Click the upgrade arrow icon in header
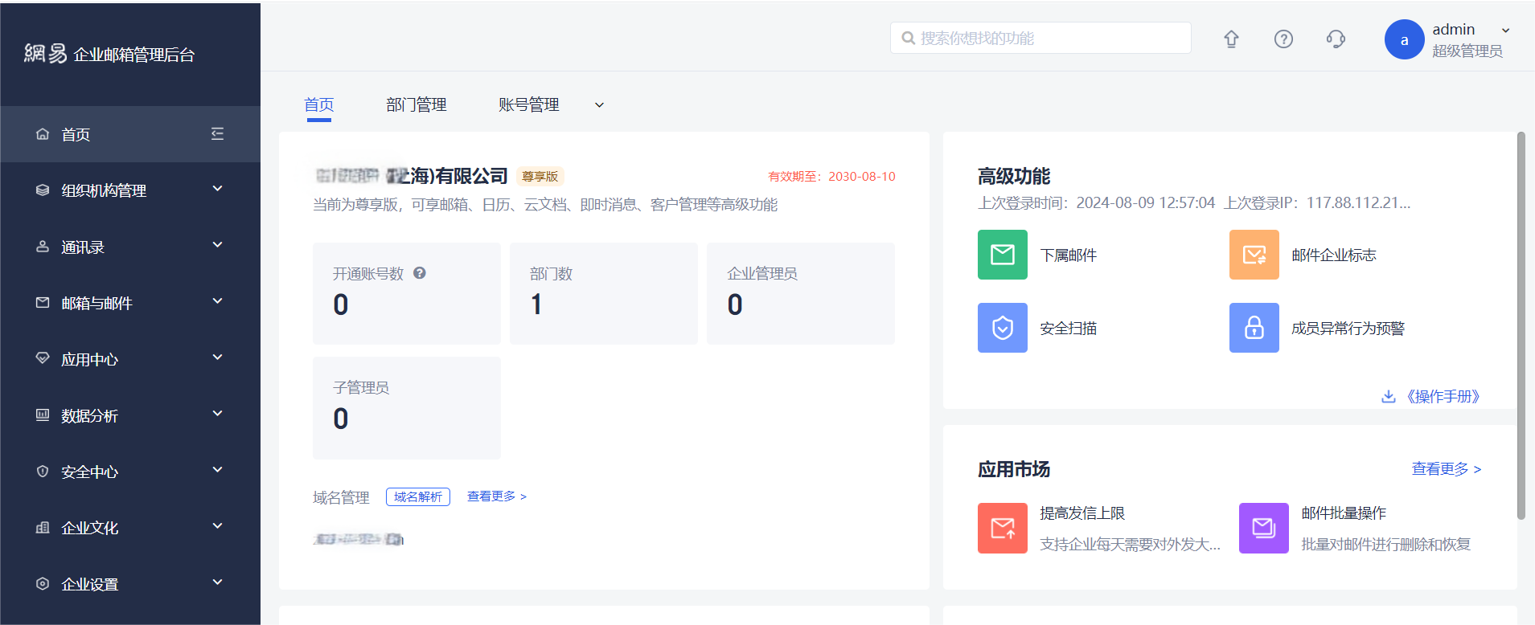 (x=1231, y=39)
